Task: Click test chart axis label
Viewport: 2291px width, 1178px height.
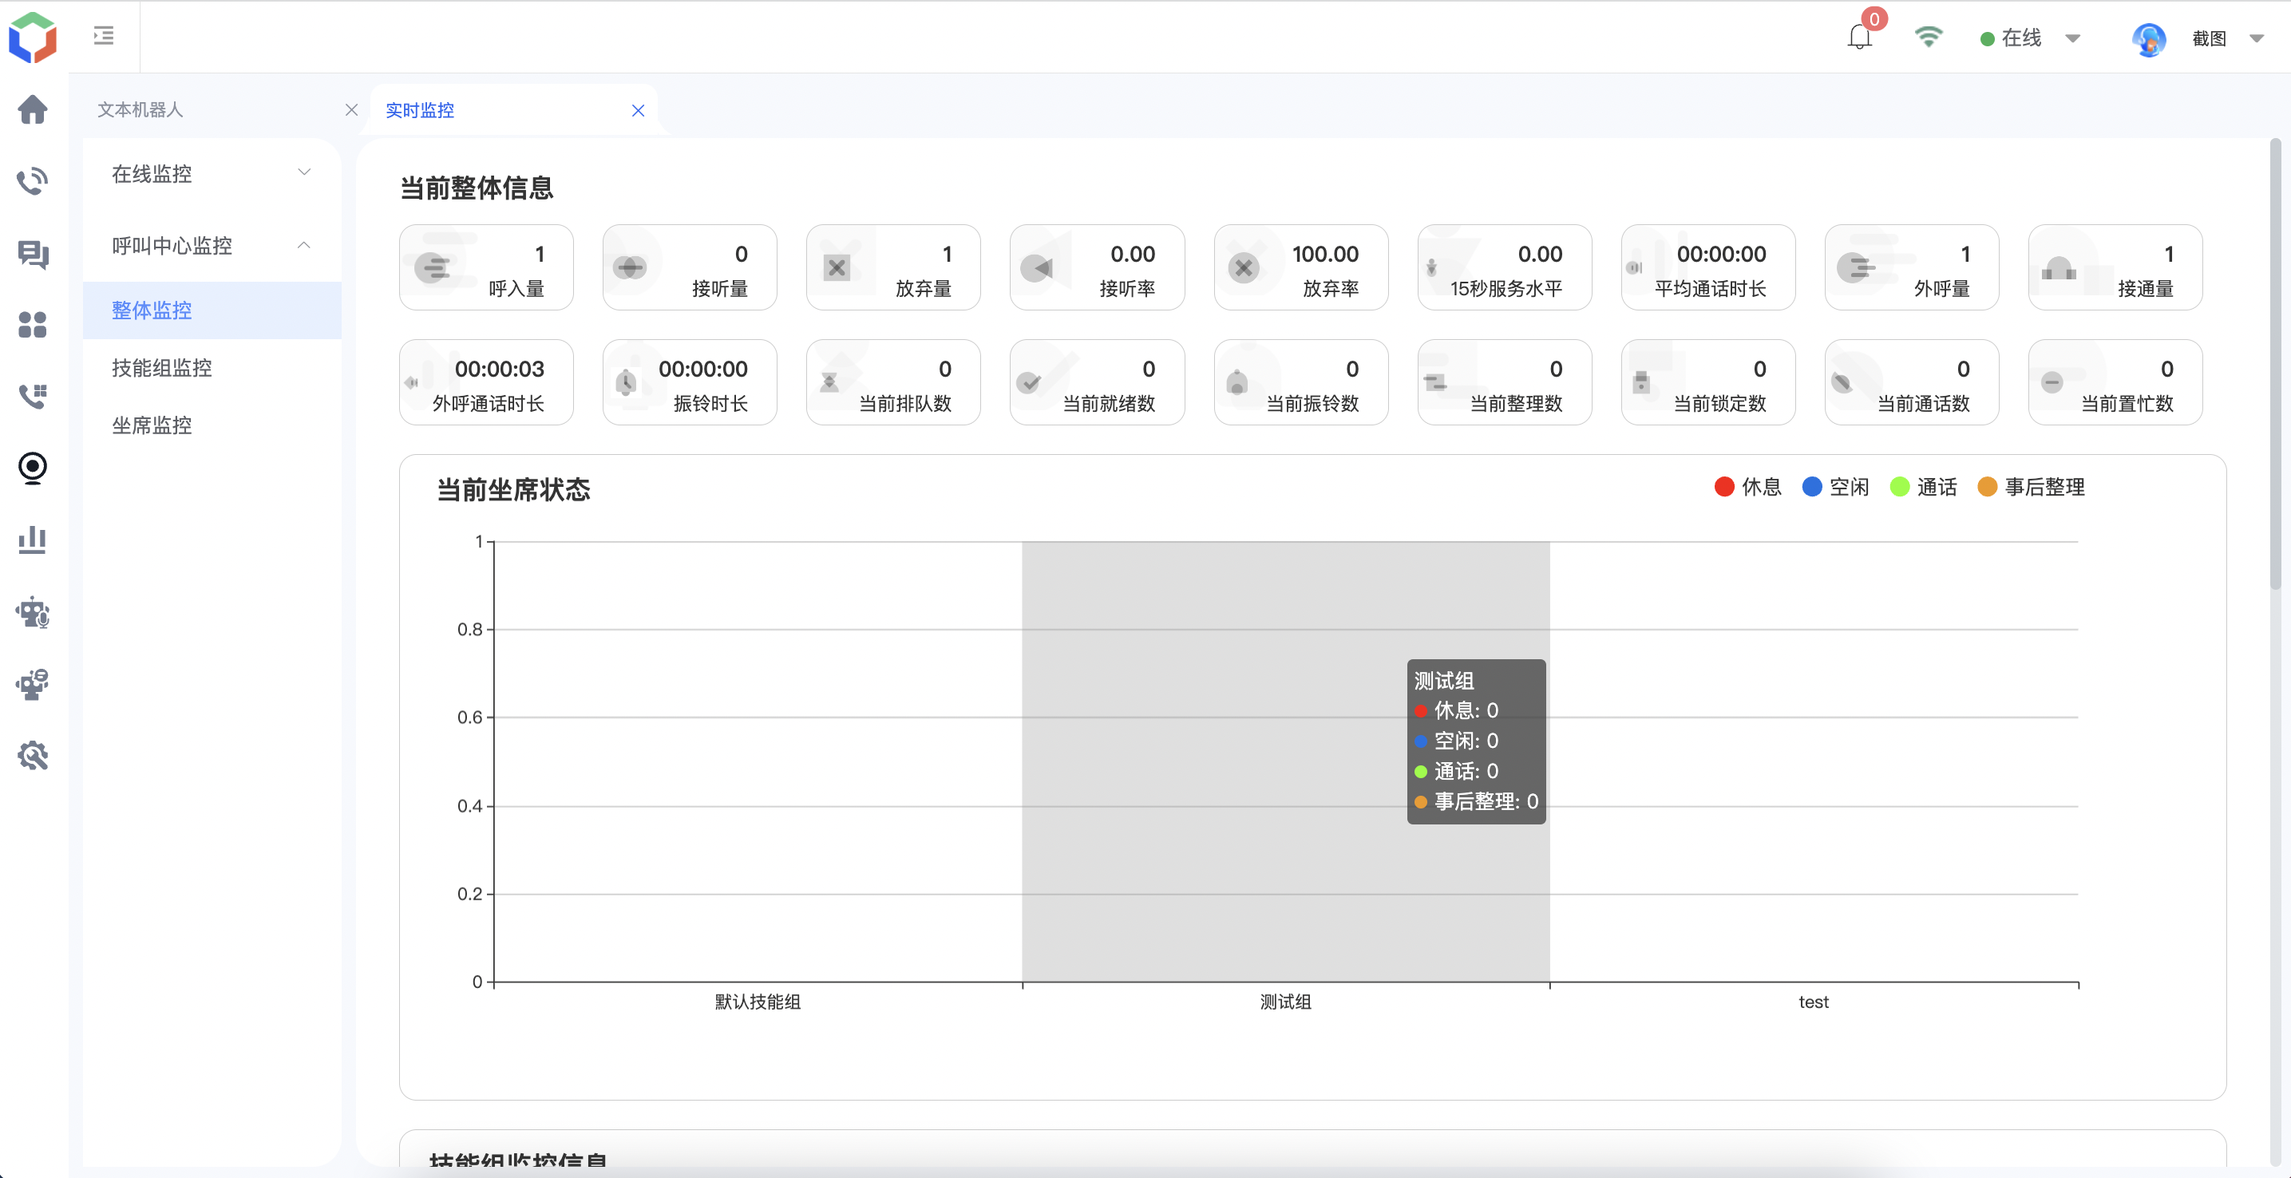Action: [x=1814, y=1002]
